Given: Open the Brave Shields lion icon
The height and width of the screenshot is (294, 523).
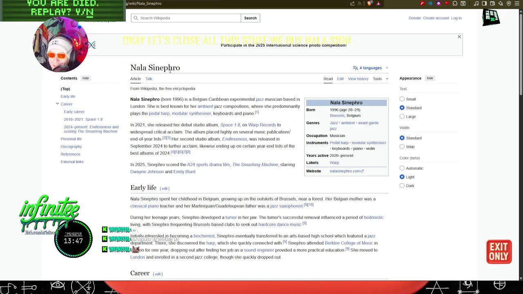Looking at the screenshot, I should (370, 3).
